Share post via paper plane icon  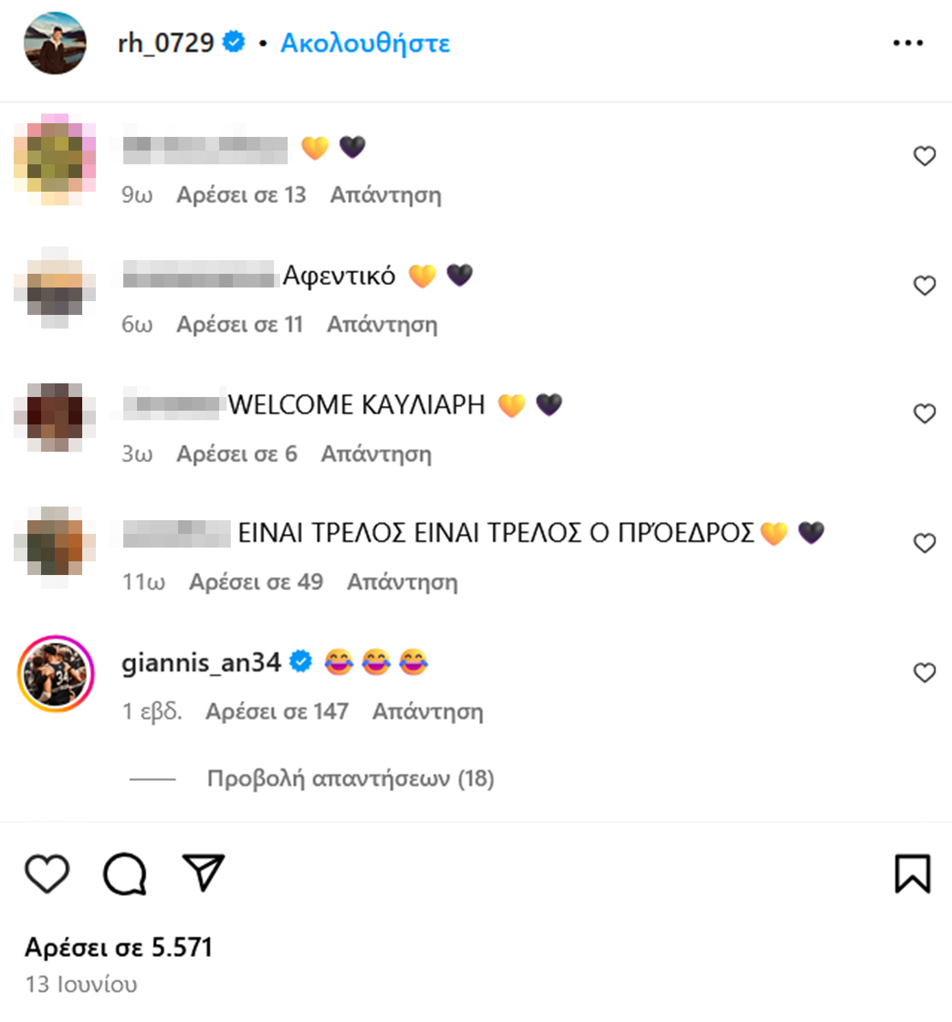(x=203, y=872)
